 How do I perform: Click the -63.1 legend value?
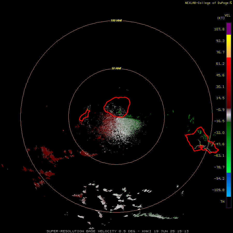[219, 156]
